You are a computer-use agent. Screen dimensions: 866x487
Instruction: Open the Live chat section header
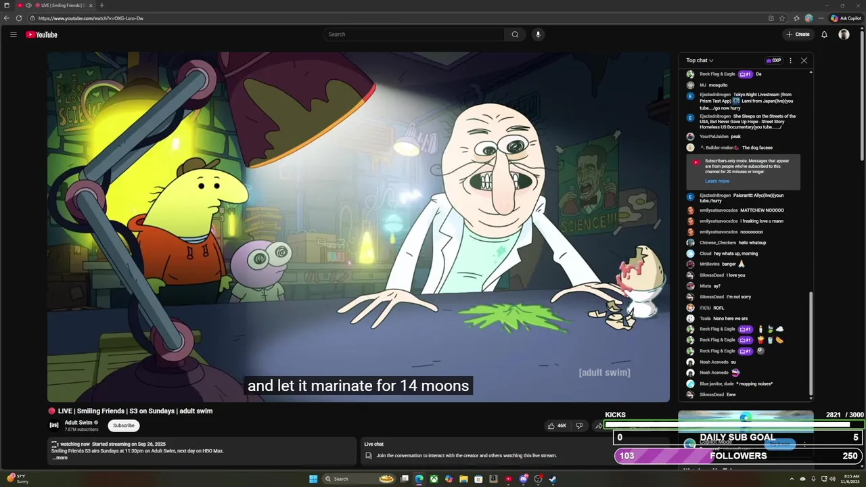pyautogui.click(x=373, y=444)
